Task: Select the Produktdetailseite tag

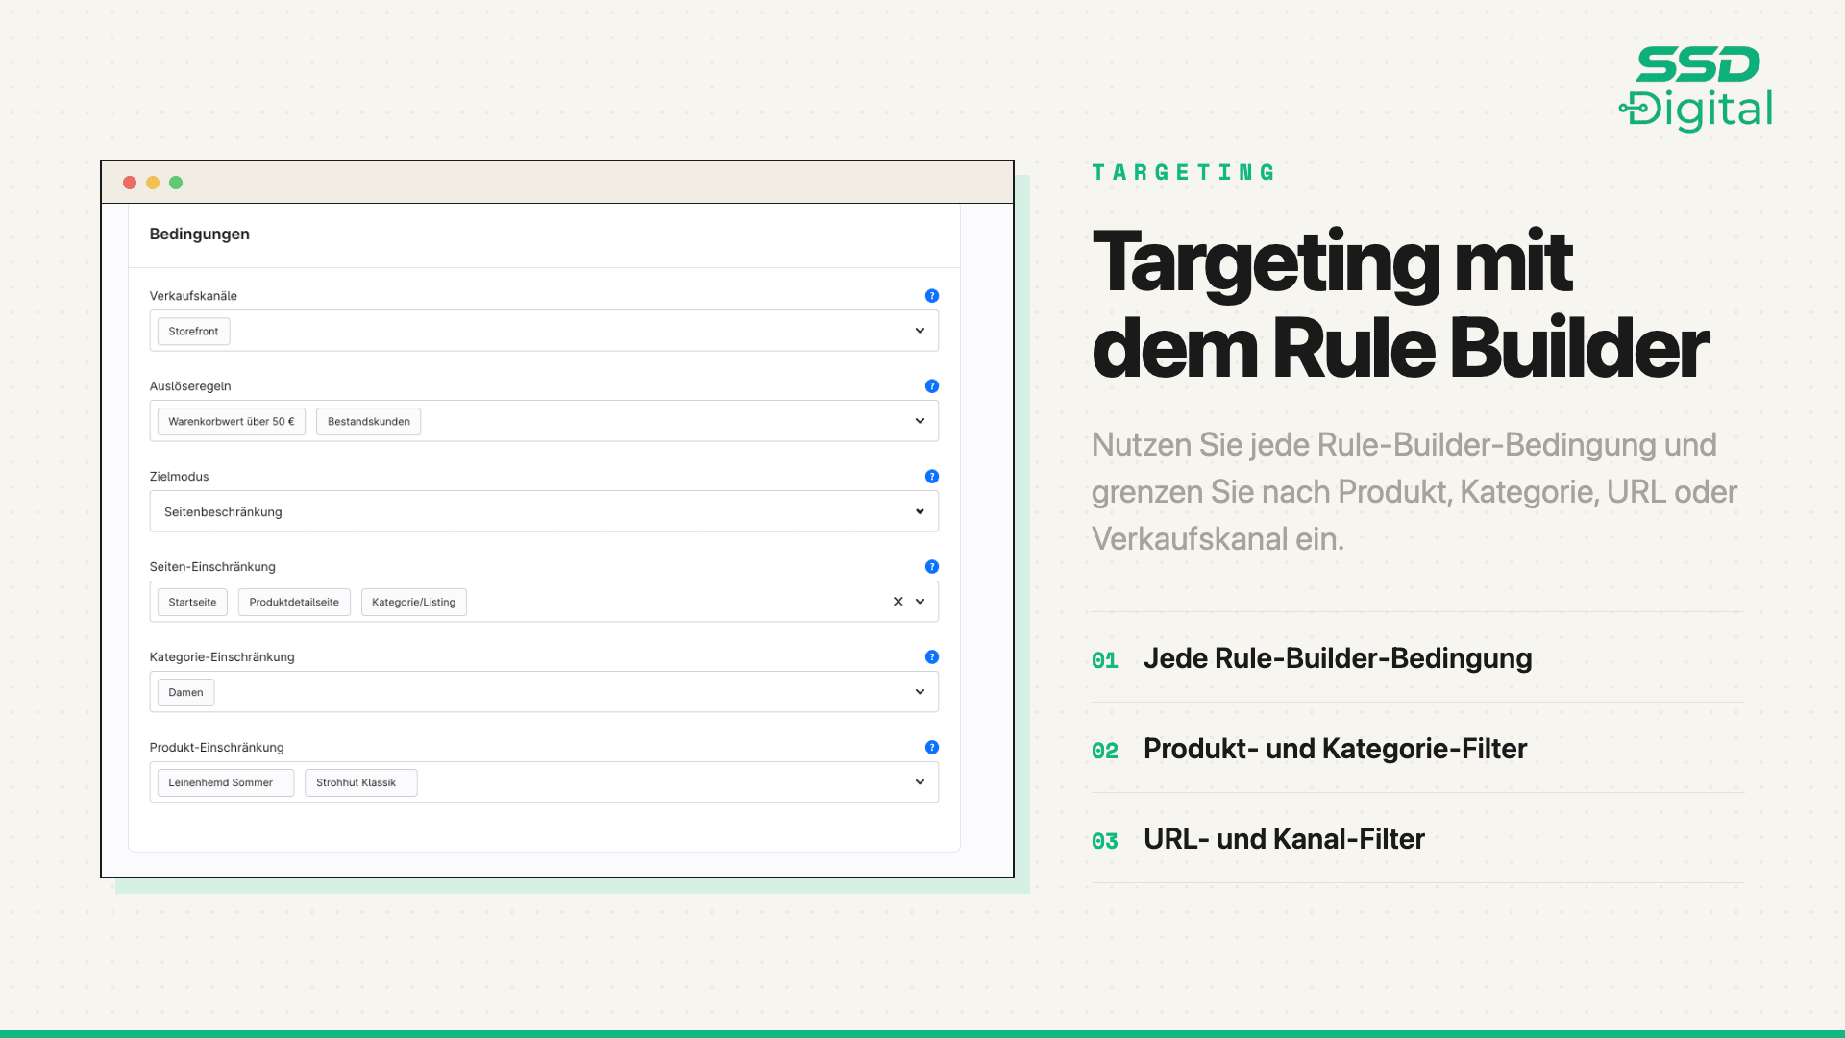Action: pos(294,603)
